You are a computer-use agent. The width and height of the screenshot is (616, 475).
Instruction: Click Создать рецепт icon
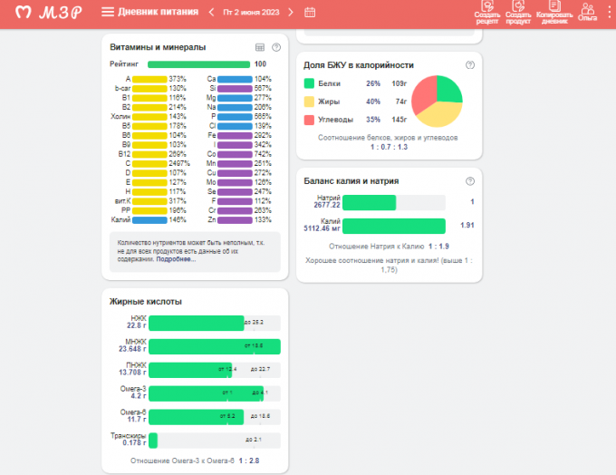(486, 12)
